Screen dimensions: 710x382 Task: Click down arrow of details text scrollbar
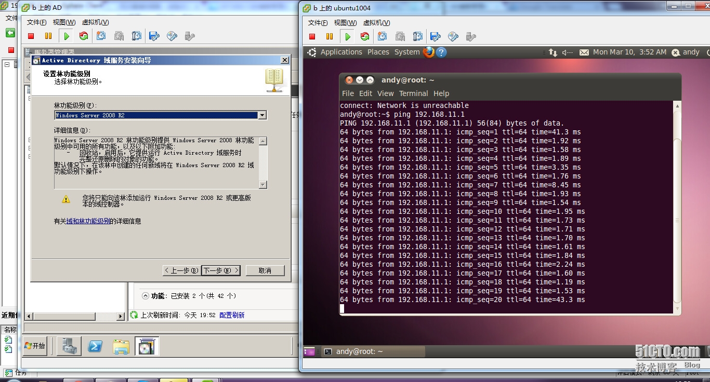click(263, 185)
